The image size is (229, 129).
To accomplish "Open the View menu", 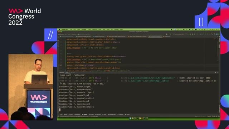I will pos(79,29).
